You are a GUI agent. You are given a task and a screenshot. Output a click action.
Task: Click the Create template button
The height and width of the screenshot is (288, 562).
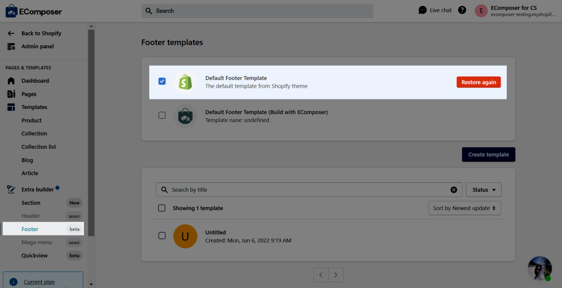(488, 154)
